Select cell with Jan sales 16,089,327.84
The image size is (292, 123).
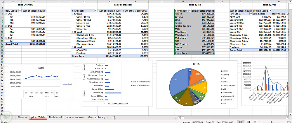(x=34, y=17)
